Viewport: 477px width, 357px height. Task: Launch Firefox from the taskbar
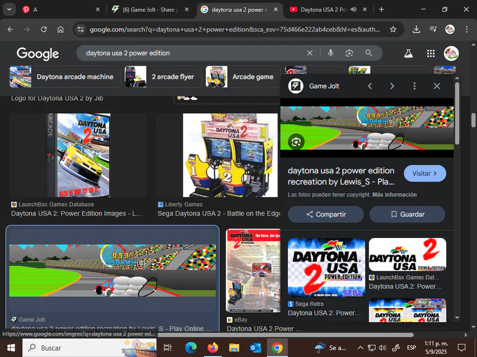pyautogui.click(x=213, y=347)
